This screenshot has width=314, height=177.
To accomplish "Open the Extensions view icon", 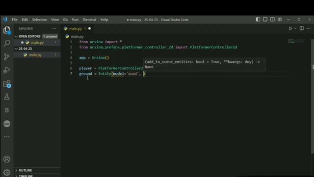I will (x=7, y=84).
